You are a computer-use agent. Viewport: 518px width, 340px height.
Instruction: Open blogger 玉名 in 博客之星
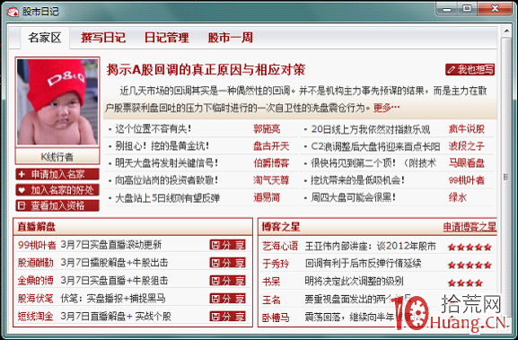point(271,300)
